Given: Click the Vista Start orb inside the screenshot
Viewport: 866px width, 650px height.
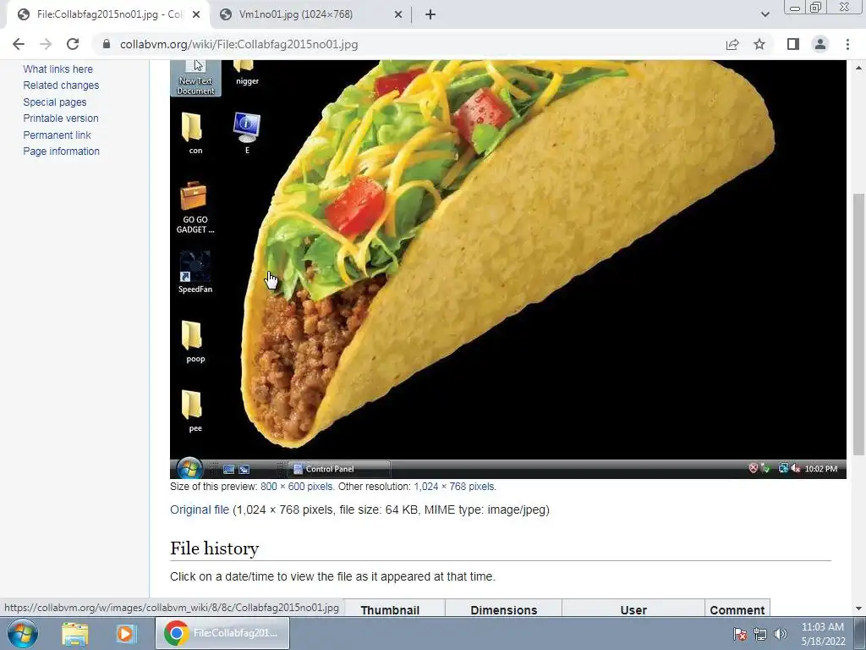Looking at the screenshot, I should pos(189,469).
